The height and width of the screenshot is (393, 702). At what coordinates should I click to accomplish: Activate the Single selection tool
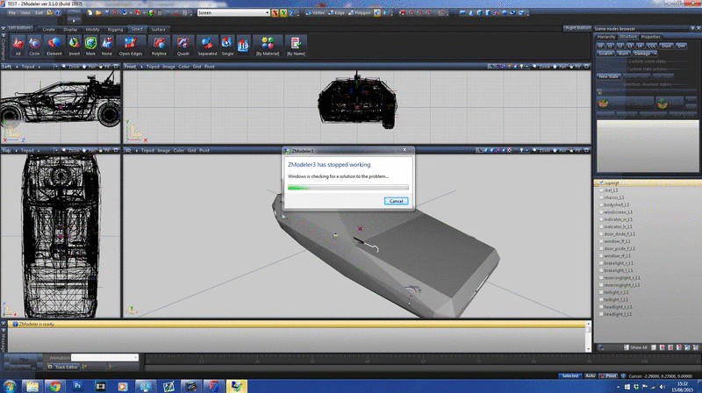[x=227, y=46]
